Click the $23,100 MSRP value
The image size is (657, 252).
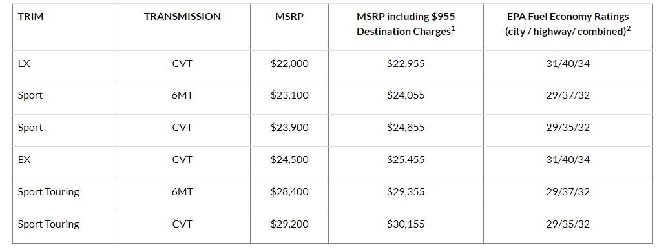(289, 95)
